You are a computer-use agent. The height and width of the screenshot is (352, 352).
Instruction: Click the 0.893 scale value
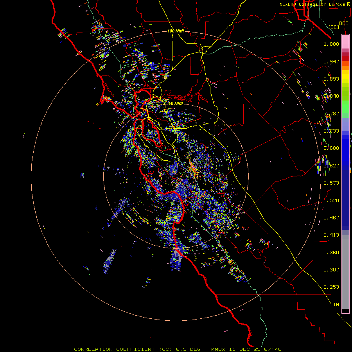pyautogui.click(x=331, y=79)
